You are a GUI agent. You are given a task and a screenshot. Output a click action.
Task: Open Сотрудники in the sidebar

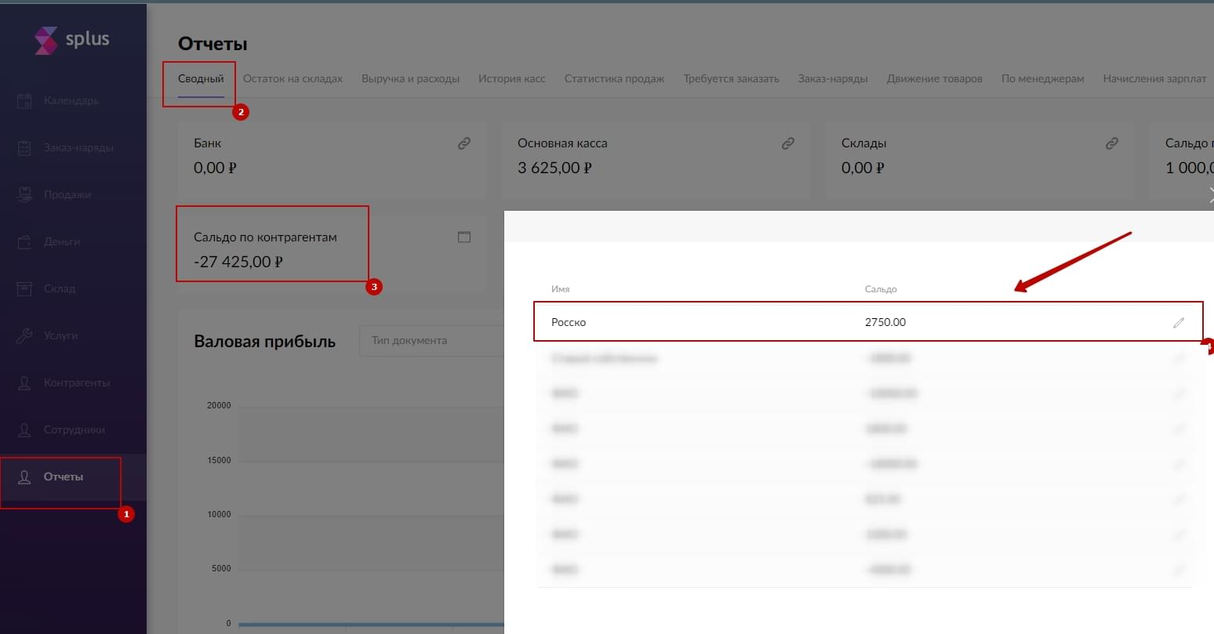pyautogui.click(x=75, y=429)
